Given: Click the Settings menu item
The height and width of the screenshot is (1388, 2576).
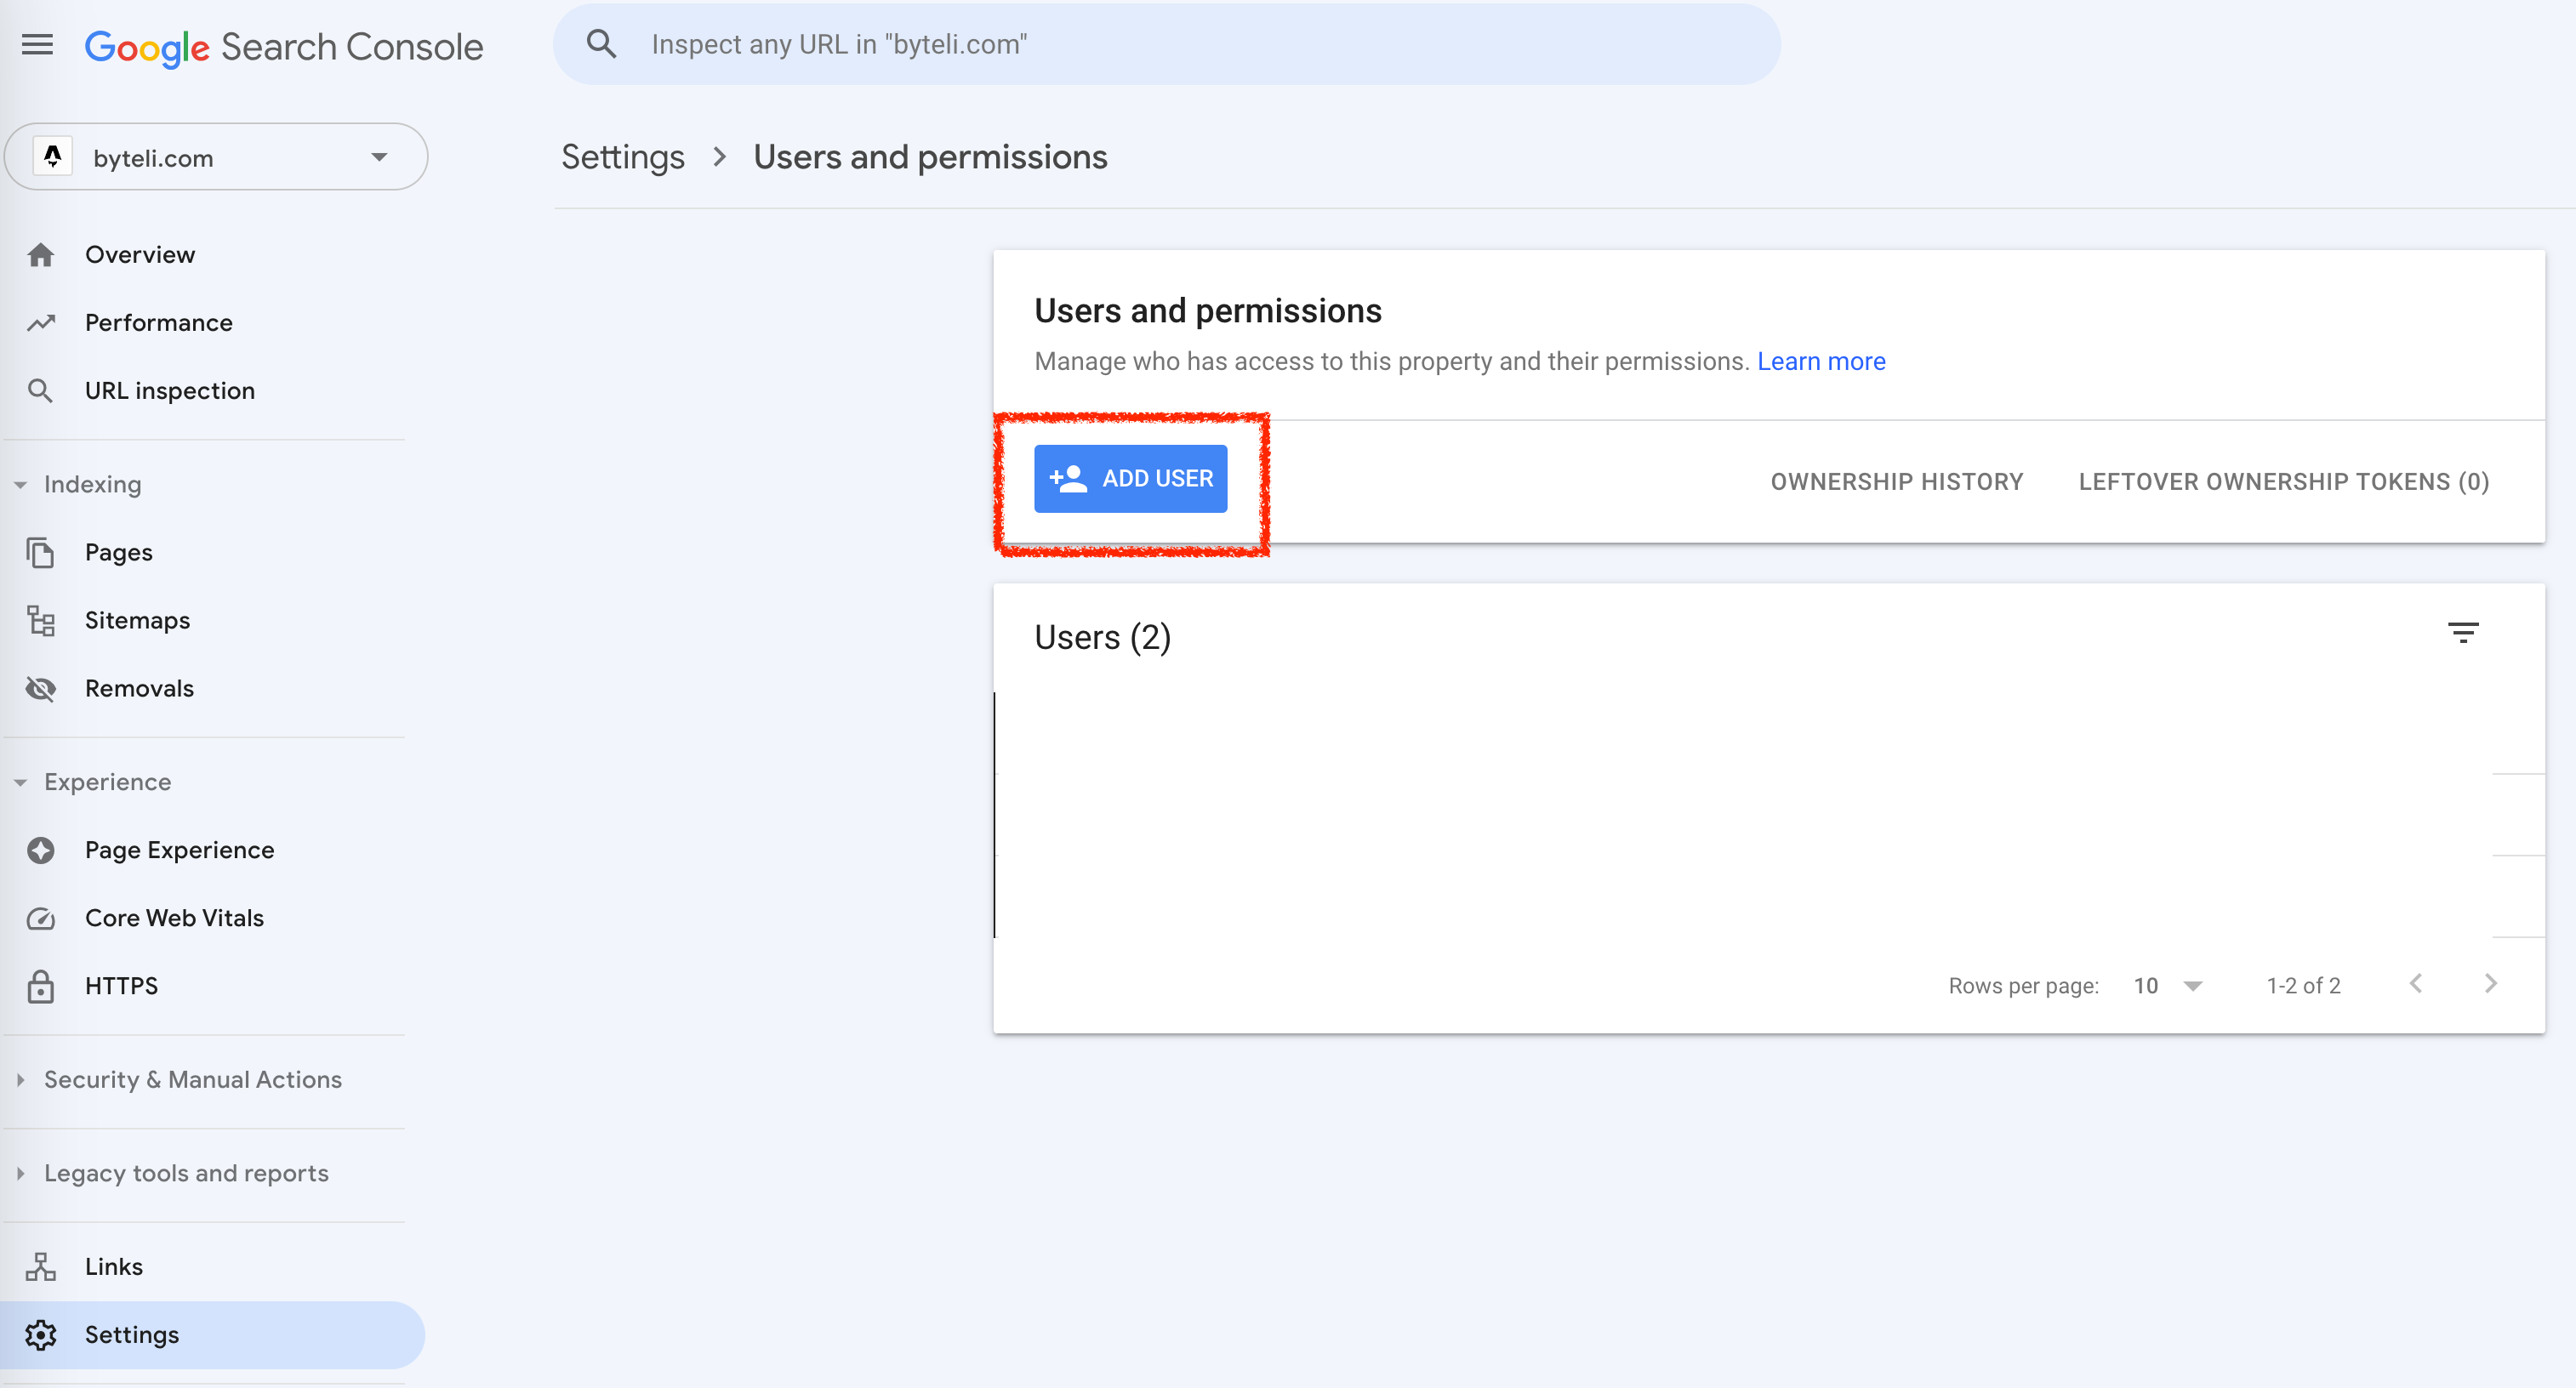Looking at the screenshot, I should 132,1334.
